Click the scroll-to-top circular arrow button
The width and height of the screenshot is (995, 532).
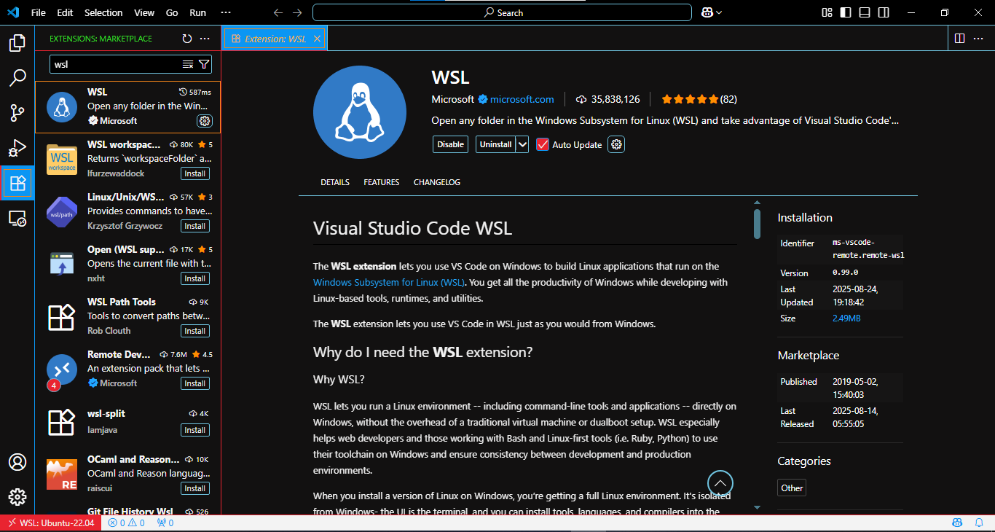point(720,483)
